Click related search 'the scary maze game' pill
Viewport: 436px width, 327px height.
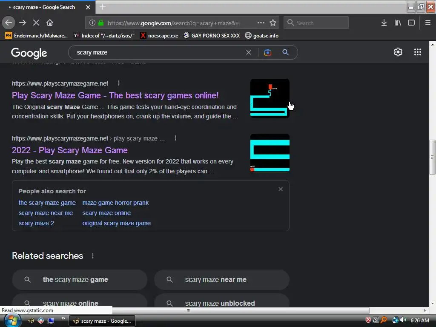pos(80,280)
